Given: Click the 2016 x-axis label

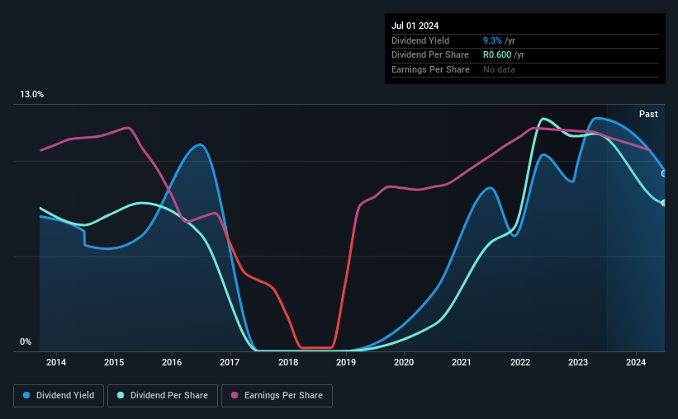Looking at the screenshot, I should [172, 362].
